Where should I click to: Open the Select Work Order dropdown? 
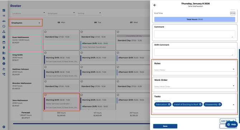click(195, 86)
